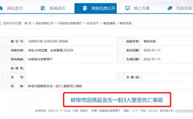Image resolution: width=193 pixels, height=119 pixels.
Task: Click the publish time 2022-01-11 15:26
Action: pos(59,111)
